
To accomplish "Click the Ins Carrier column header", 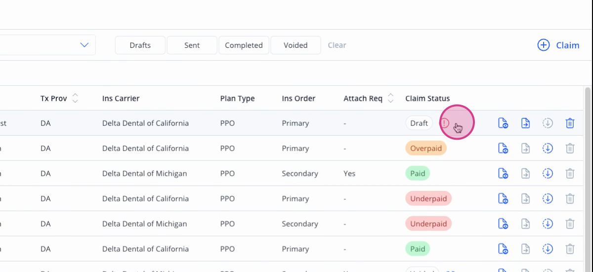I will tap(121, 98).
